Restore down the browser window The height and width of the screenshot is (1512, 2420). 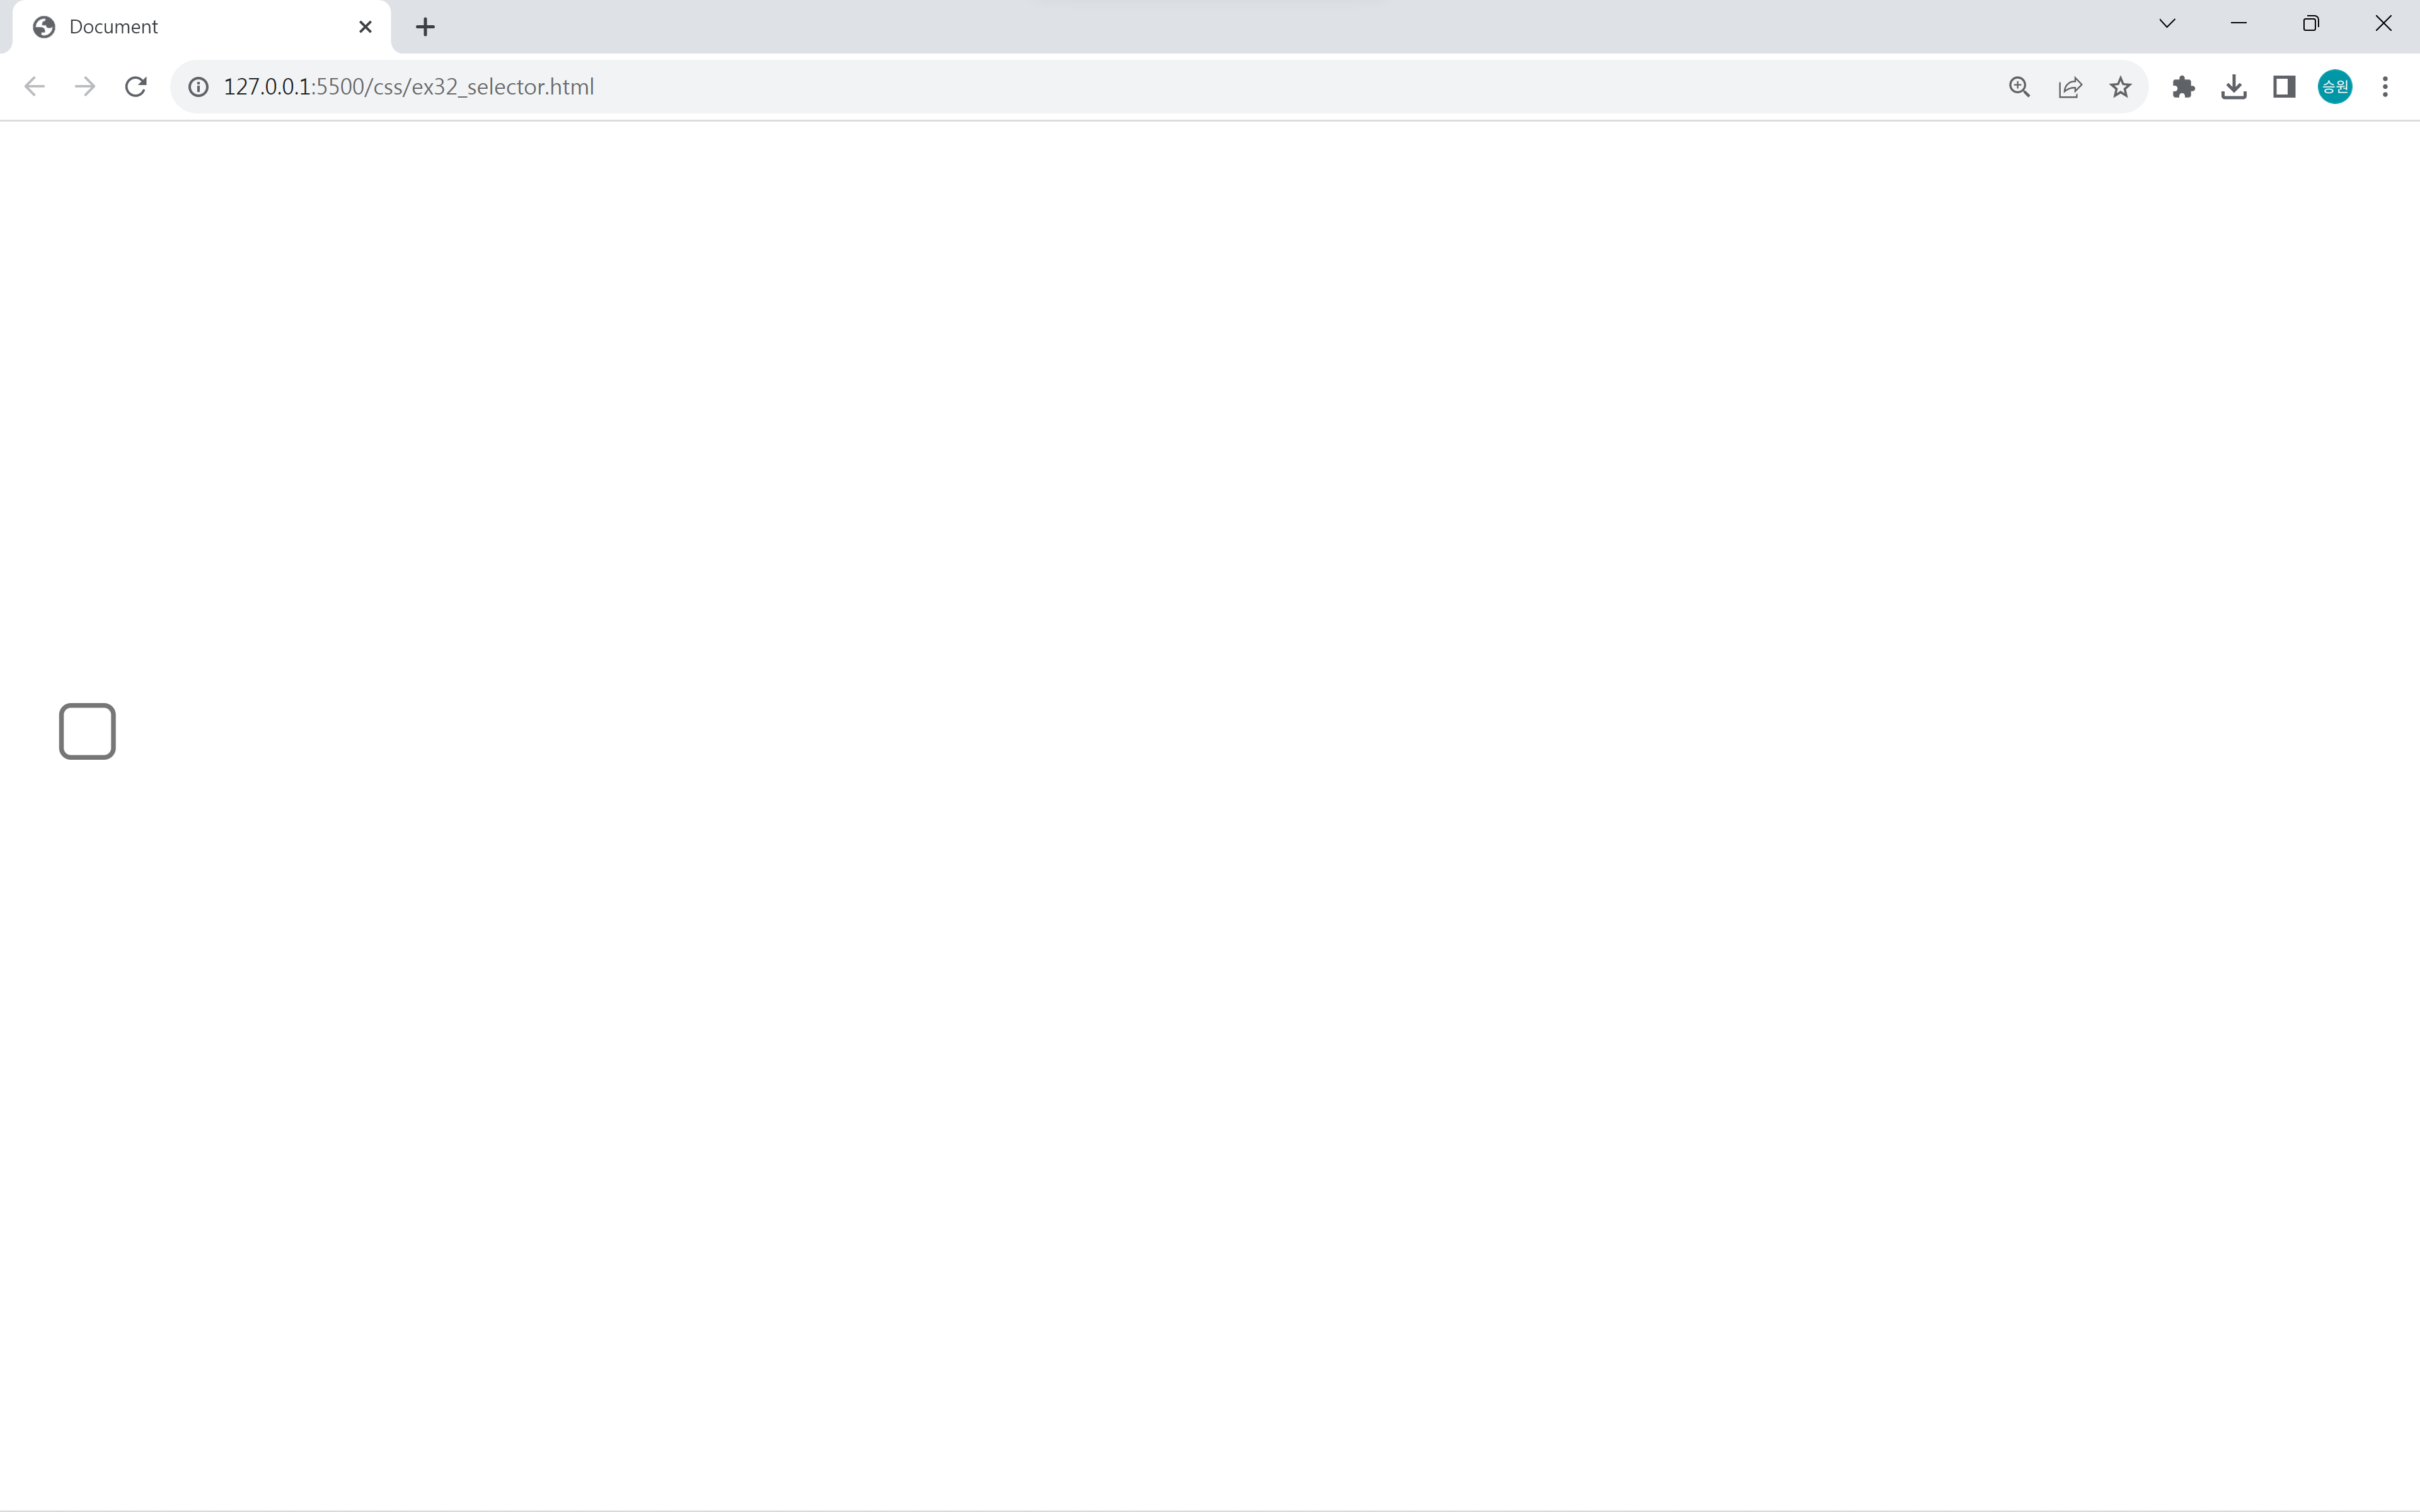(x=2311, y=23)
